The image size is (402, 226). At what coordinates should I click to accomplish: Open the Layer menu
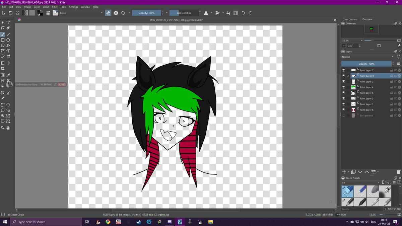[37, 7]
